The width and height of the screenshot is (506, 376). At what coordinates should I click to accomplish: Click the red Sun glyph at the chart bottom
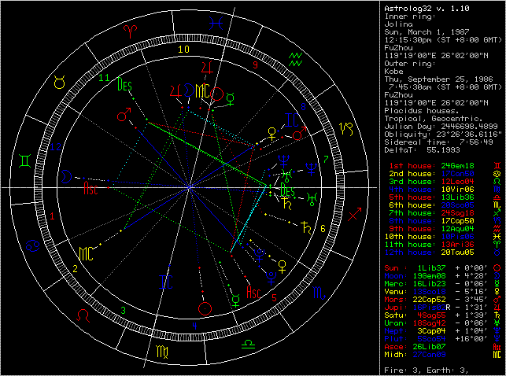(x=205, y=307)
